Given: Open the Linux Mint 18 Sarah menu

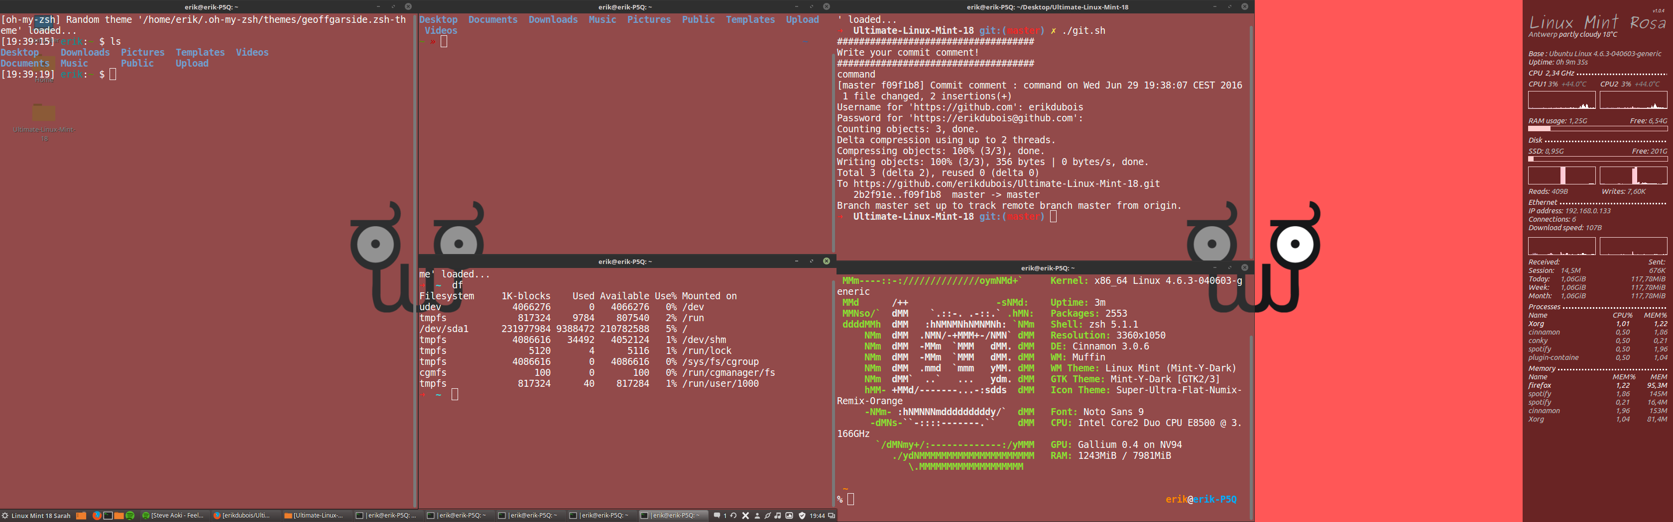Looking at the screenshot, I should [36, 516].
